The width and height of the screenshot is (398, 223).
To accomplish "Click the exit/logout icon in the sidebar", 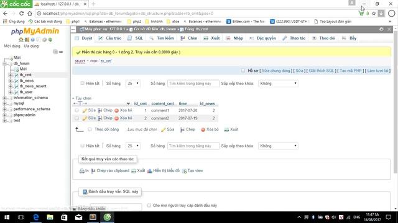I will [x=27, y=40].
